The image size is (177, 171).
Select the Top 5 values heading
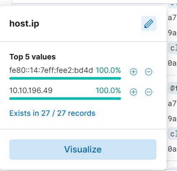pyautogui.click(x=32, y=57)
